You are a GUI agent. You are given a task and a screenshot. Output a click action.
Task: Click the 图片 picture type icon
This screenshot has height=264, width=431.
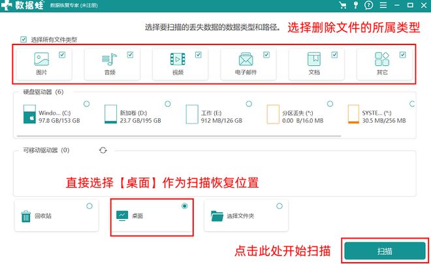pyautogui.click(x=42, y=59)
